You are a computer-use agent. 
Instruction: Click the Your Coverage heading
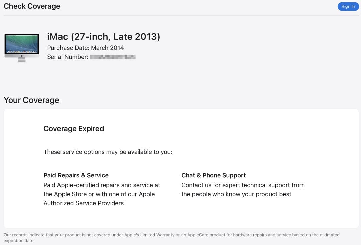tap(31, 100)
